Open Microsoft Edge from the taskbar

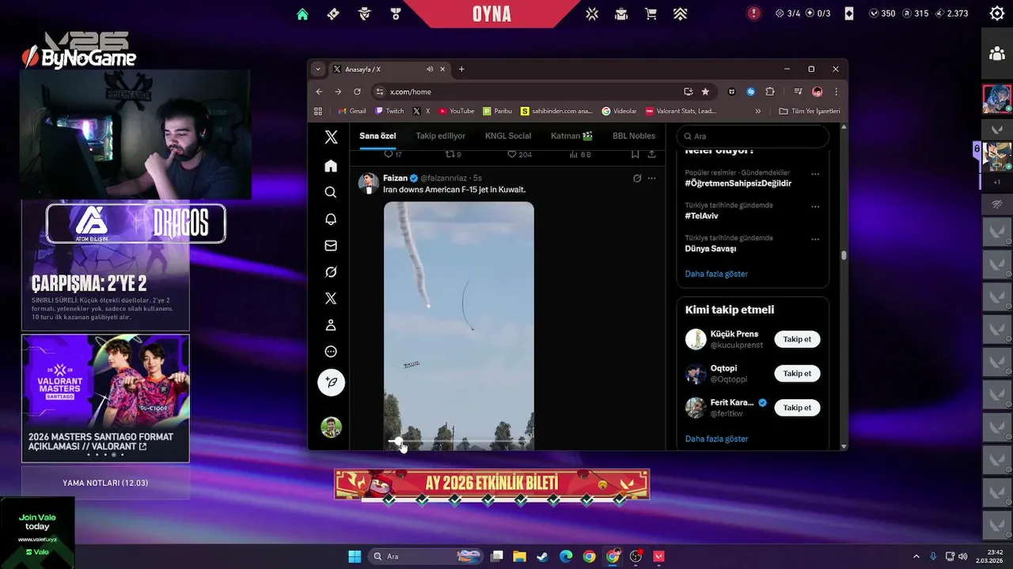(x=565, y=556)
